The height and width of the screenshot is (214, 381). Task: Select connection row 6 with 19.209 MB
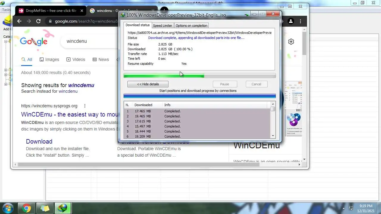[197, 136]
